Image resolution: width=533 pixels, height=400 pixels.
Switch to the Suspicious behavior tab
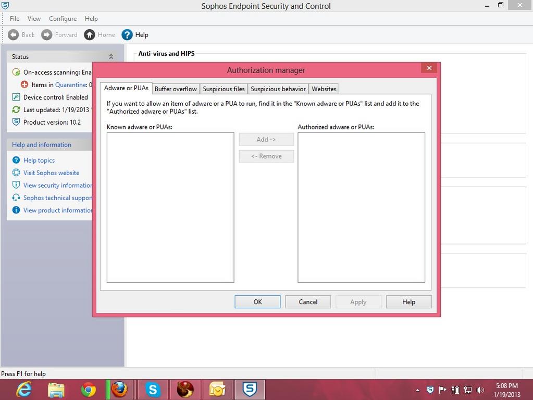(278, 89)
